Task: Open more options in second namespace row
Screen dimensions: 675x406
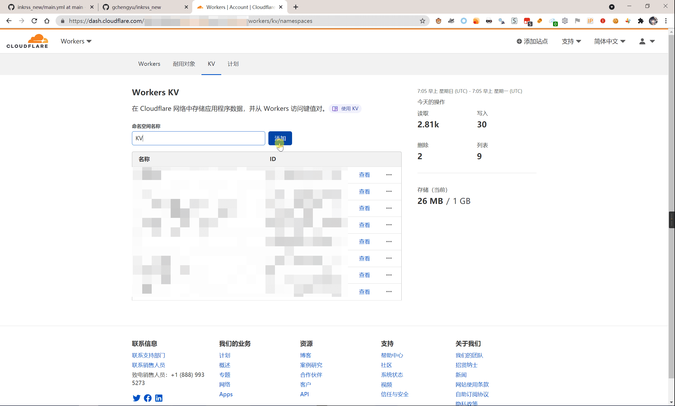Action: [389, 191]
